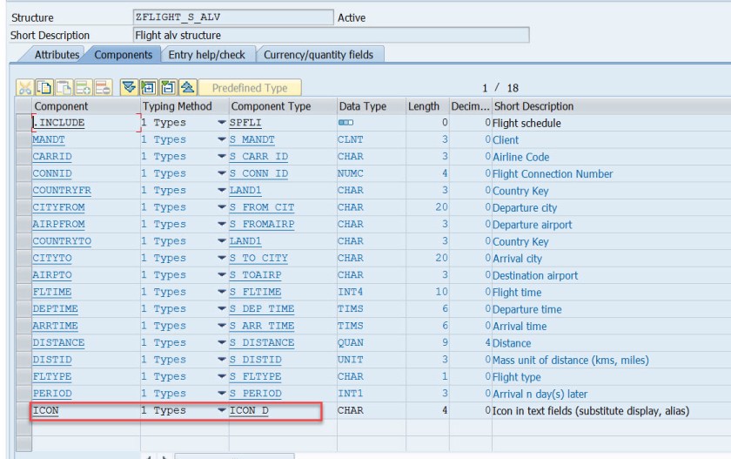Click the Expand Include down-arrow icon
The image size is (731, 459).
pos(127,88)
